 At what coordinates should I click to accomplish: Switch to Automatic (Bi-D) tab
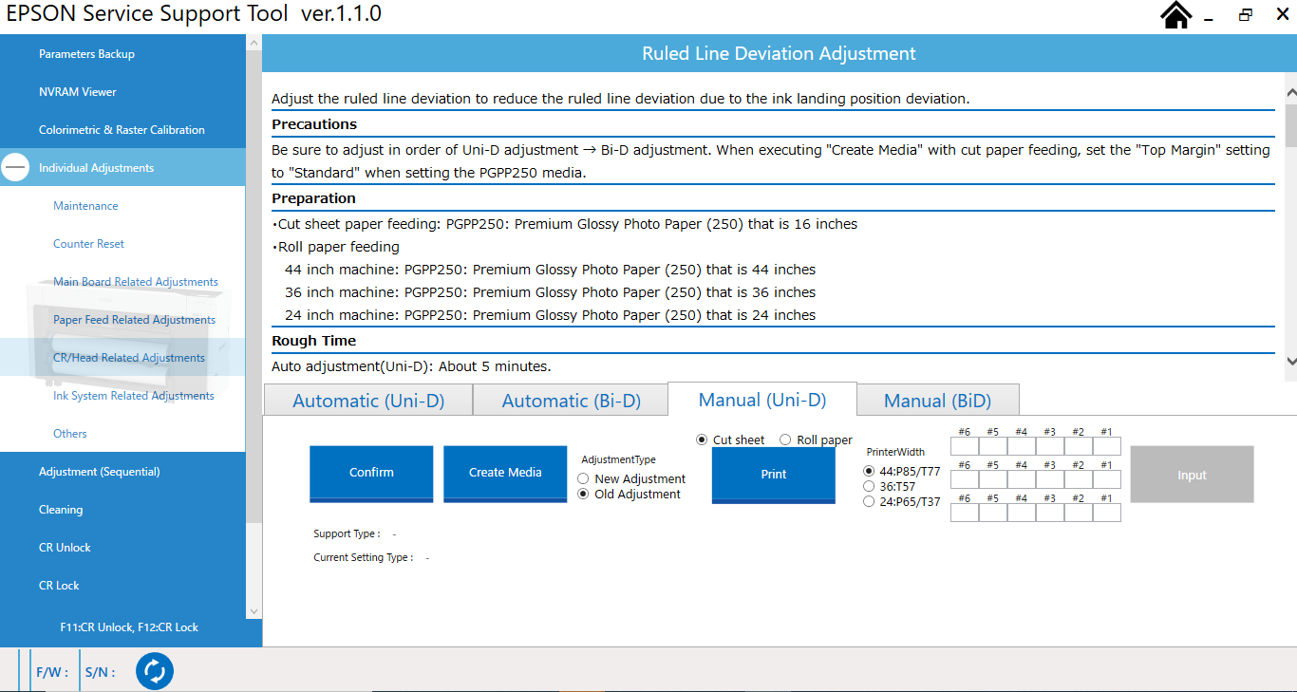(x=571, y=401)
